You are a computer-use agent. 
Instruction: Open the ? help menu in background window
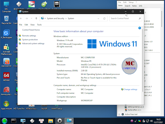point(136,2)
